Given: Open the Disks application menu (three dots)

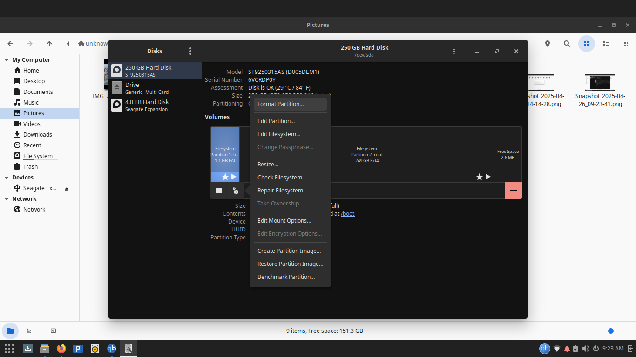Looking at the screenshot, I should [190, 51].
